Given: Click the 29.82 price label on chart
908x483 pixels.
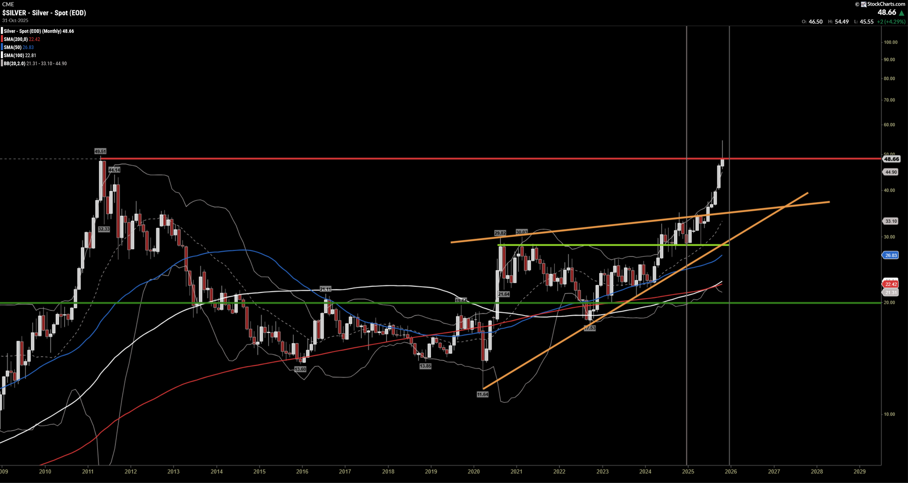Looking at the screenshot, I should pyautogui.click(x=500, y=233).
